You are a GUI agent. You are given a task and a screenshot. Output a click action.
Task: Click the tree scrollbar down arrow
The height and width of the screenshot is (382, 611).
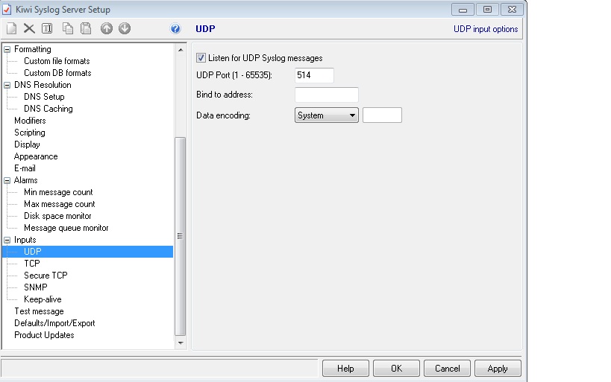tap(181, 343)
